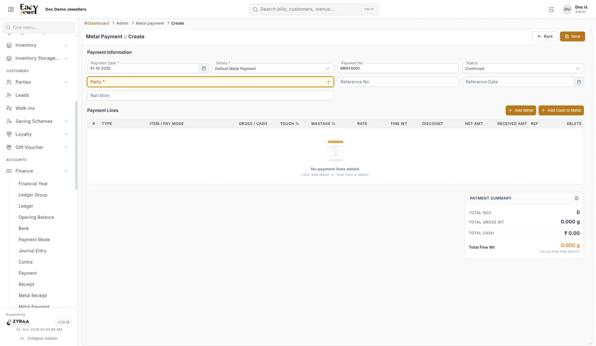Open the Payment Date calendar icon
The height and width of the screenshot is (346, 596).
coord(204,68)
